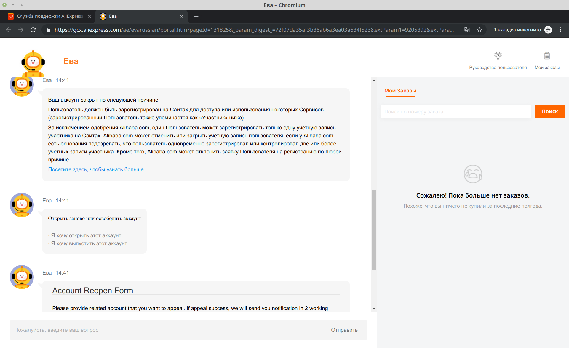Image resolution: width=569 pixels, height=348 pixels.
Task: Open a new browser tab
Action: point(196,16)
